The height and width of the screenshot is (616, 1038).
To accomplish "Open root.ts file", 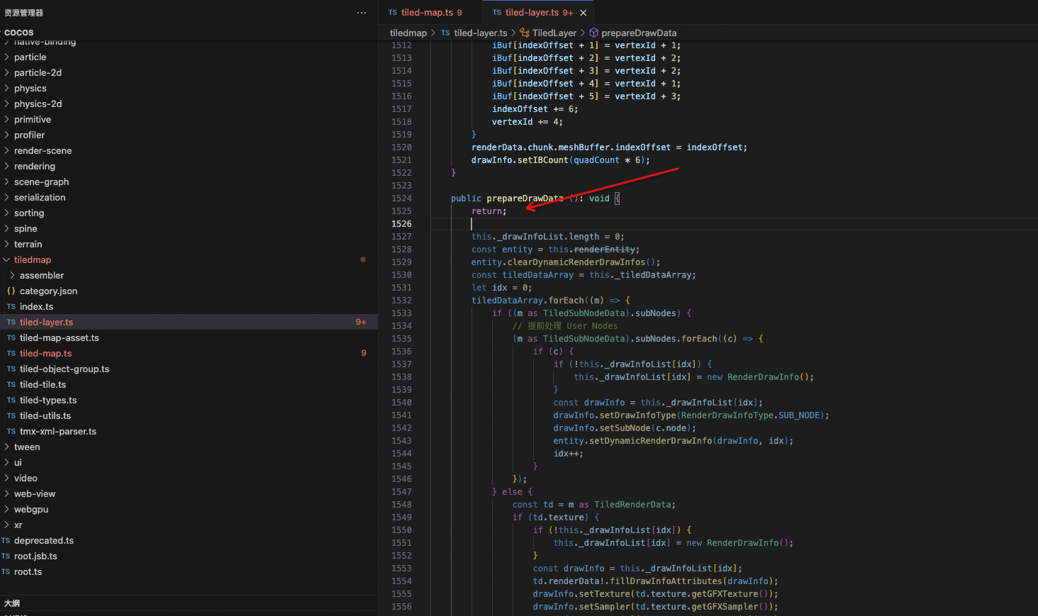I will (189, 572).
